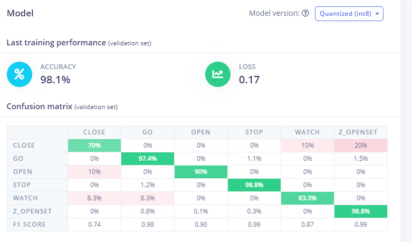Click the GO row label
Screen dimensions: 412x242
click(x=37, y=159)
